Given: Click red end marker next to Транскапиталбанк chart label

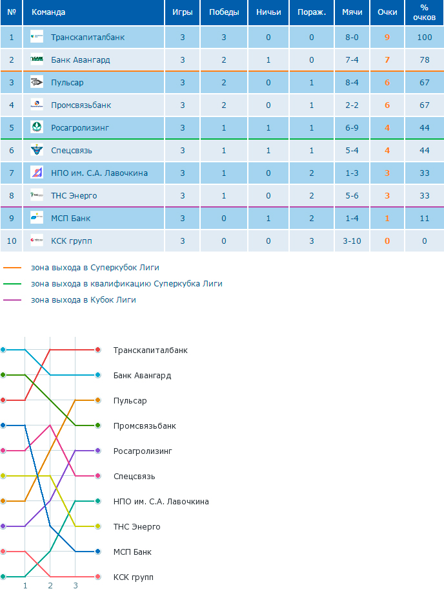Looking at the screenshot, I should pyautogui.click(x=98, y=350).
